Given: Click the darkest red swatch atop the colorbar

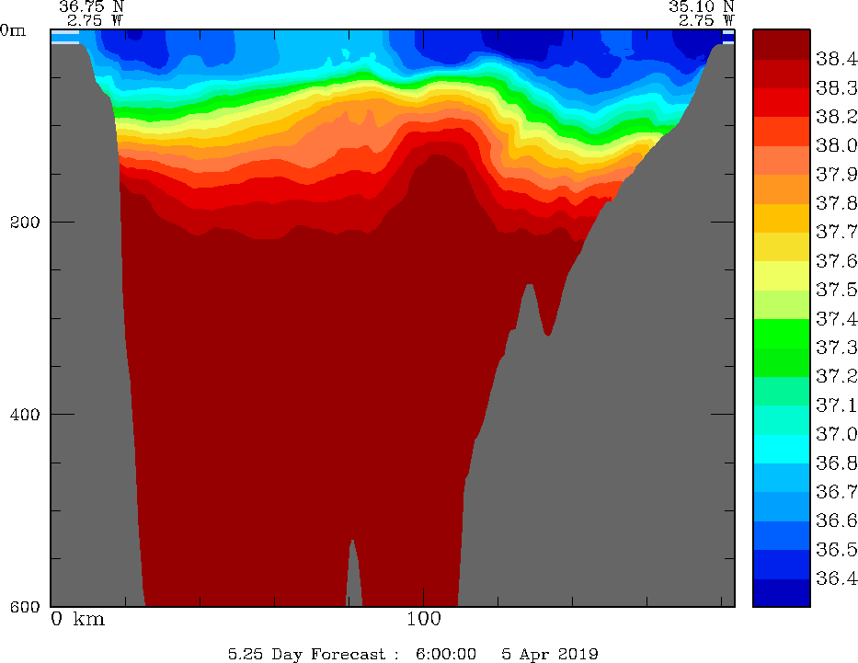Looking at the screenshot, I should point(781,44).
